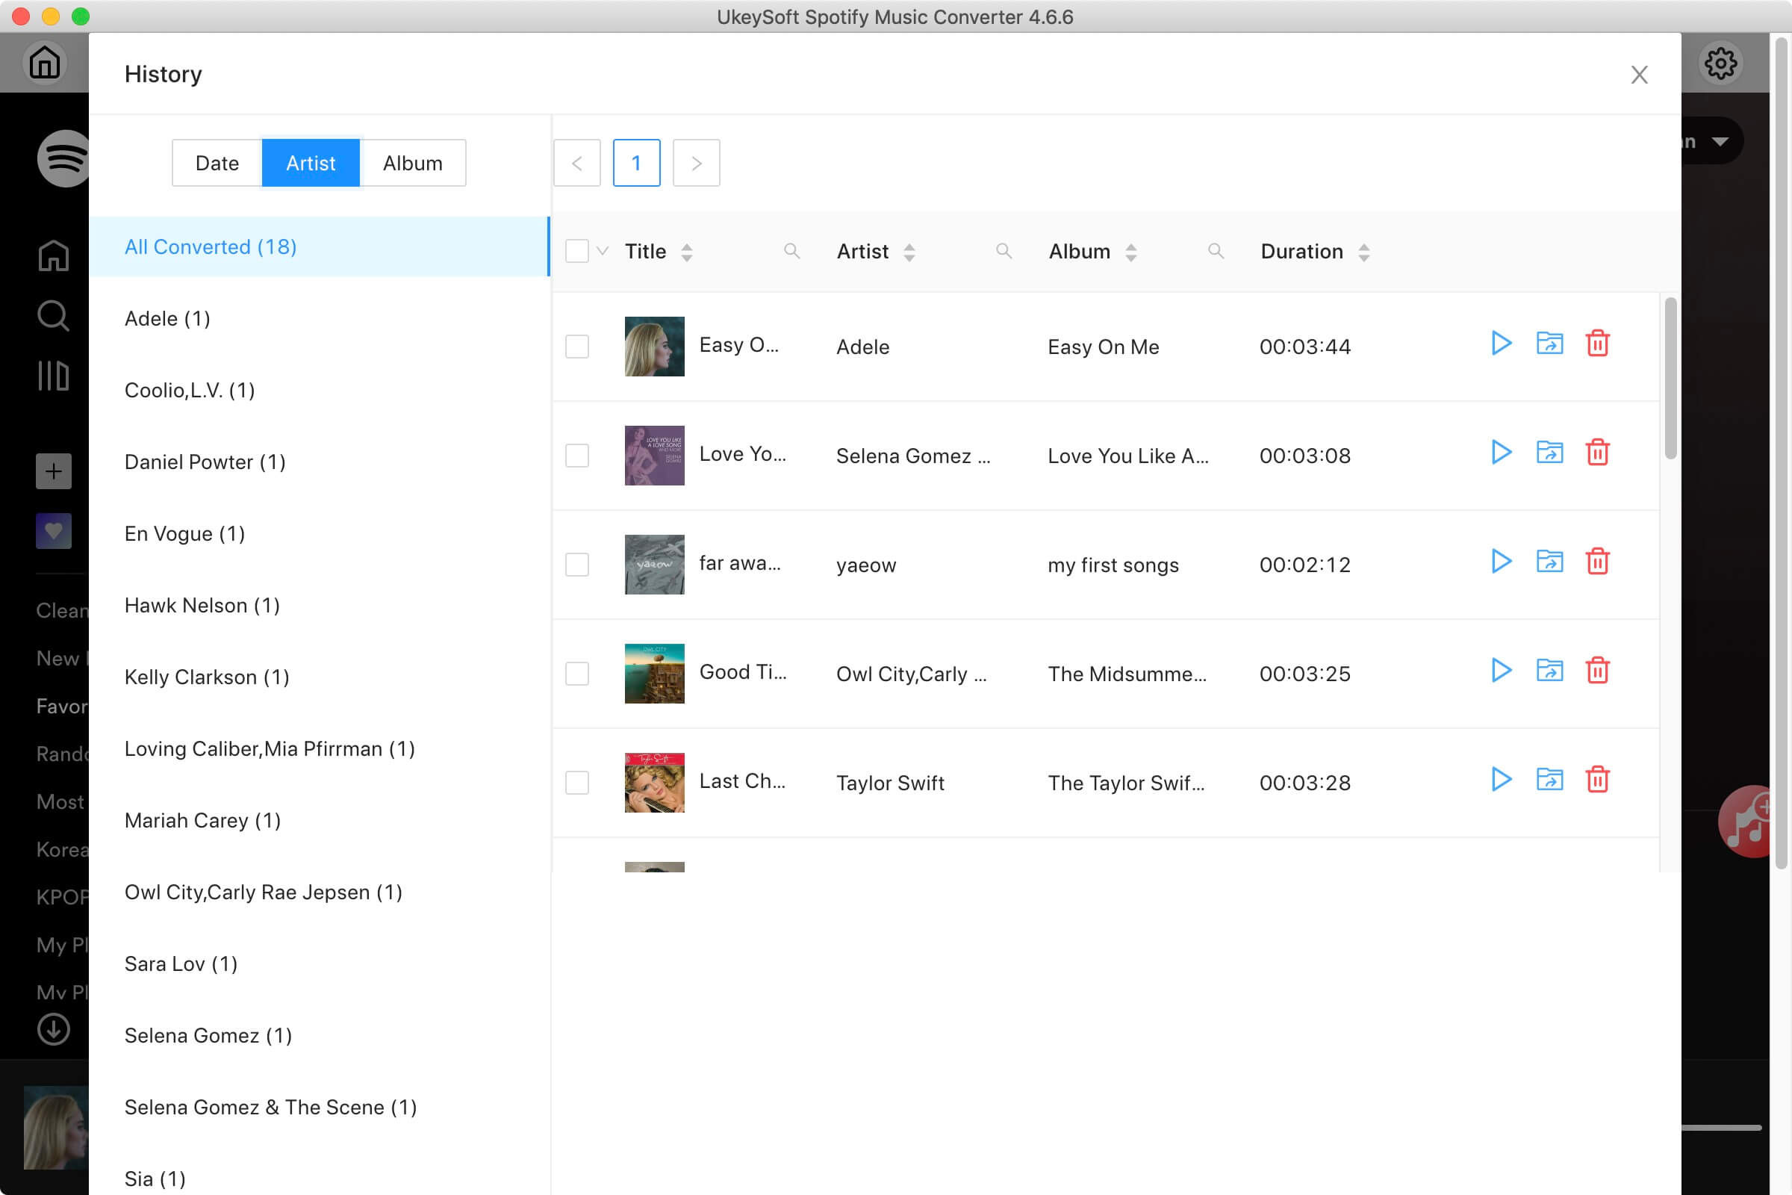1792x1195 pixels.
Task: Open Liked Songs heart icon in sidebar
Action: pyautogui.click(x=53, y=531)
